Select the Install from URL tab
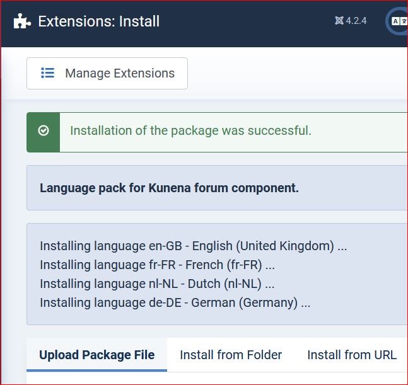Viewport: 408px width, 385px height. [x=352, y=355]
